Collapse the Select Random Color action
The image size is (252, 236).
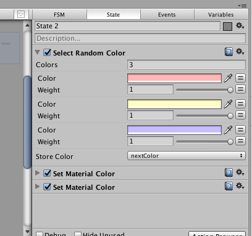[38, 52]
